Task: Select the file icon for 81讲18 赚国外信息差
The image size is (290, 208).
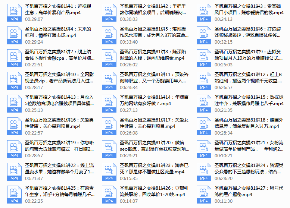Action: click(204, 126)
